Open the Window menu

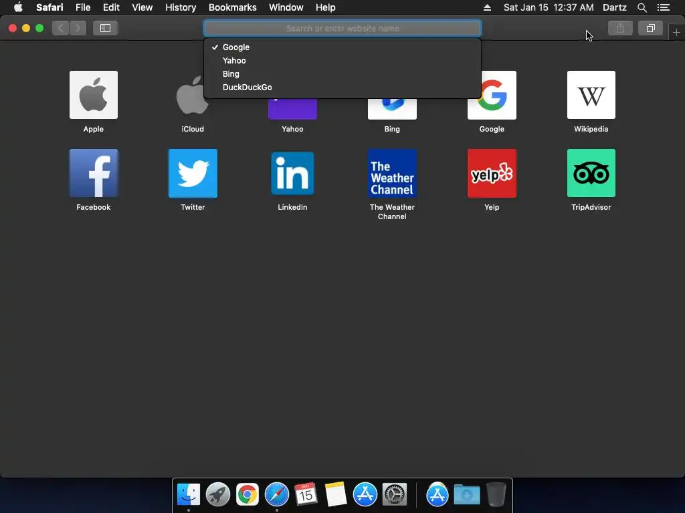click(286, 7)
